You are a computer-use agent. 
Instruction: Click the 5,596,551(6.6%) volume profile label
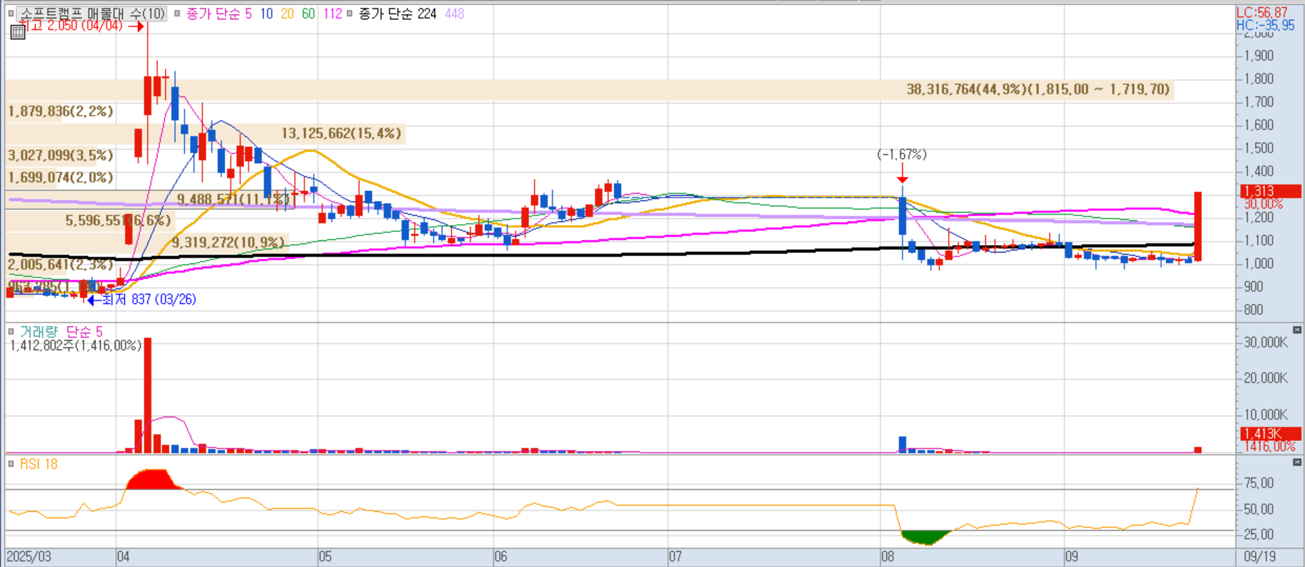coord(118,220)
